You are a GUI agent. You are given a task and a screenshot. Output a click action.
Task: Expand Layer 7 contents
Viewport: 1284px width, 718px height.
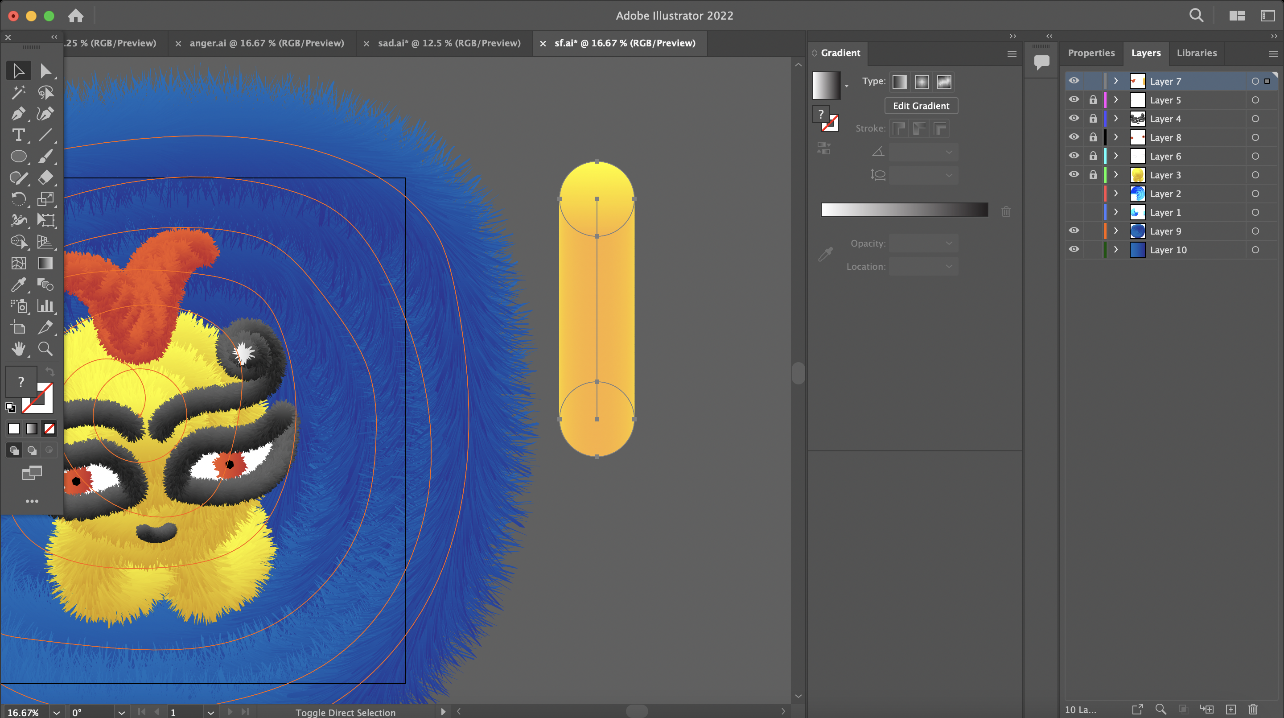tap(1116, 81)
